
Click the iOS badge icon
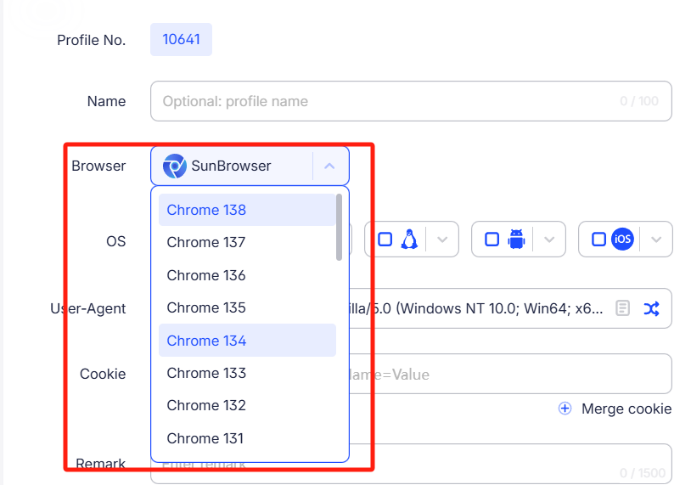(x=622, y=240)
